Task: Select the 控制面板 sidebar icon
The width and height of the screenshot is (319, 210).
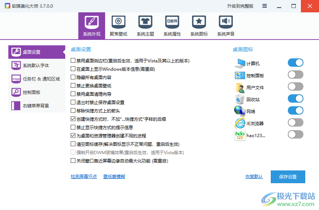Action: [16, 92]
